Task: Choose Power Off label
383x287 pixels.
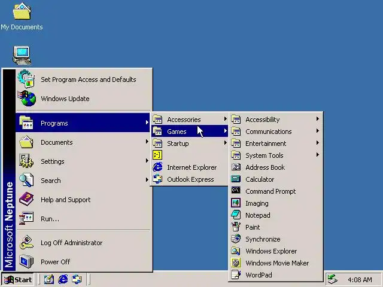Action: pos(55,262)
